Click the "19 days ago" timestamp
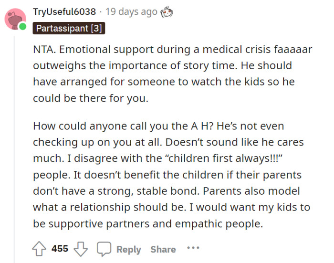Image resolution: width=334 pixels, height=263 pixels. click(x=131, y=11)
